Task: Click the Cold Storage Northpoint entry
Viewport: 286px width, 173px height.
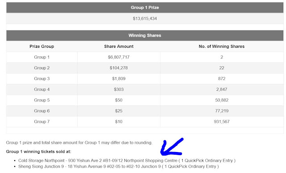Action: pos(127,160)
